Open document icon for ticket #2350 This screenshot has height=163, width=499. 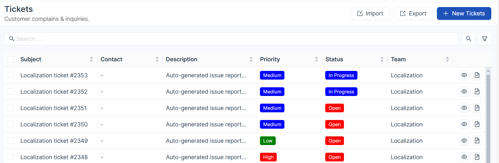point(477,124)
